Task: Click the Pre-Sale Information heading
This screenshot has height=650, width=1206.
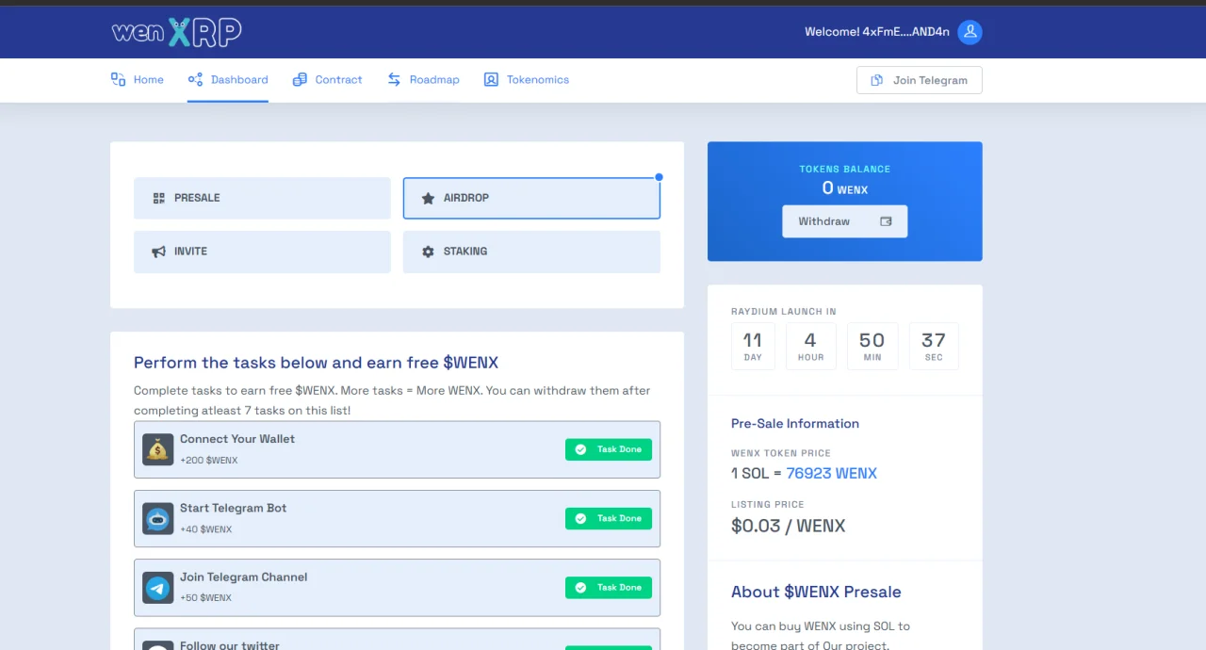Action: pyautogui.click(x=795, y=424)
